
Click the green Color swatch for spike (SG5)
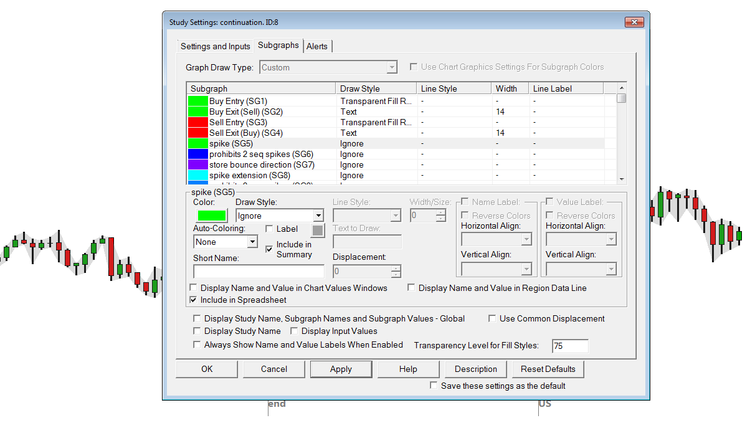pos(211,216)
